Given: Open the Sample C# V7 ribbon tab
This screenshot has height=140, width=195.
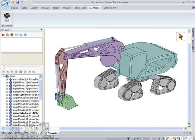Looking at the screenshot, I should click(110, 8).
